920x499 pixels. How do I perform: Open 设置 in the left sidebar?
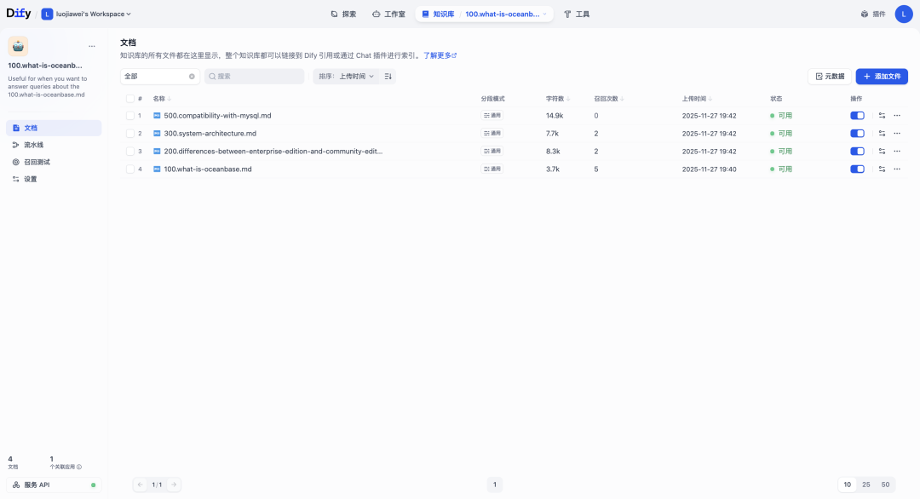28,178
